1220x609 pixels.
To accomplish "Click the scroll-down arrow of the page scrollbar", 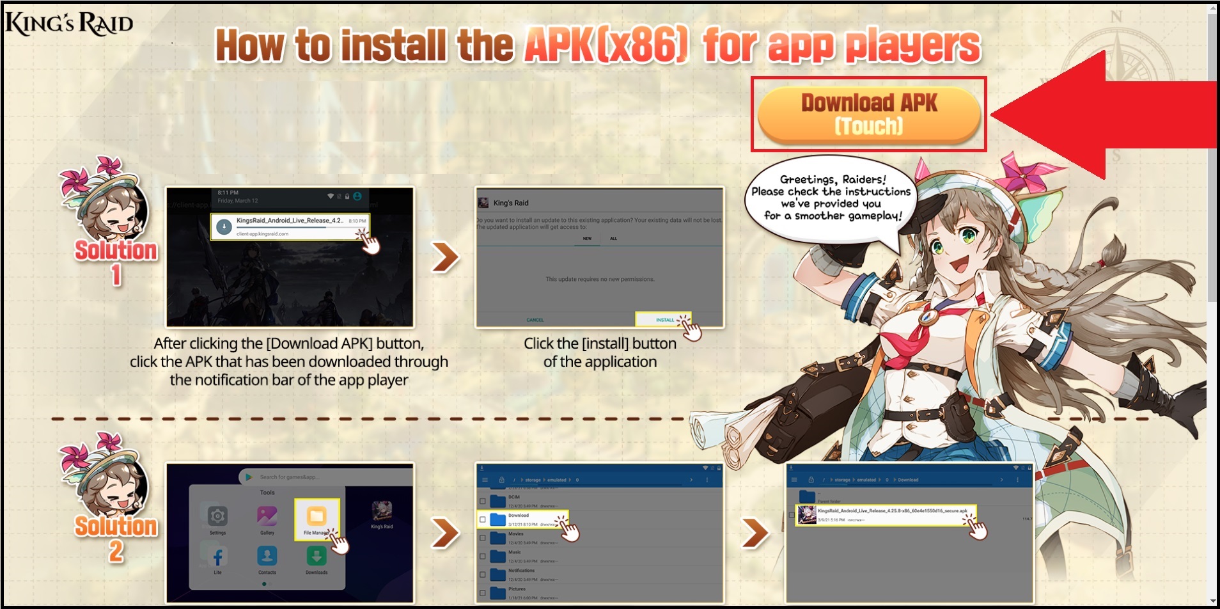I will click(1213, 600).
